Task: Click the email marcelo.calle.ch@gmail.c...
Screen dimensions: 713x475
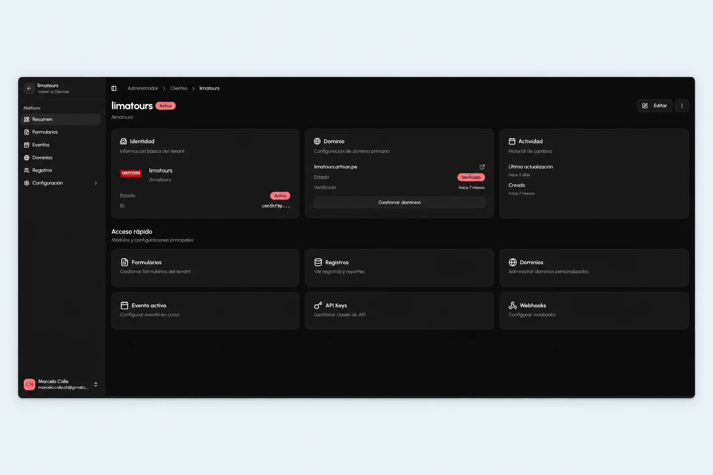Action: pyautogui.click(x=63, y=387)
